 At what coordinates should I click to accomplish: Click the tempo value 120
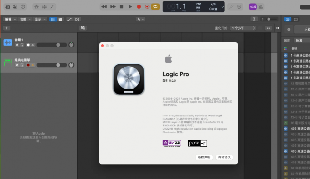198,5
